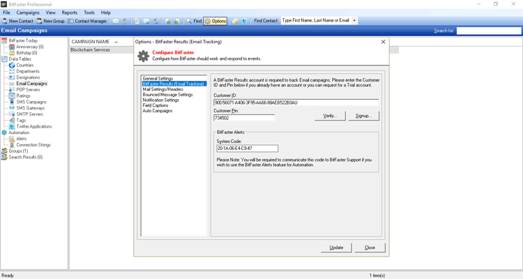Select BitFaster Results (Email Tracking) option

click(174, 84)
